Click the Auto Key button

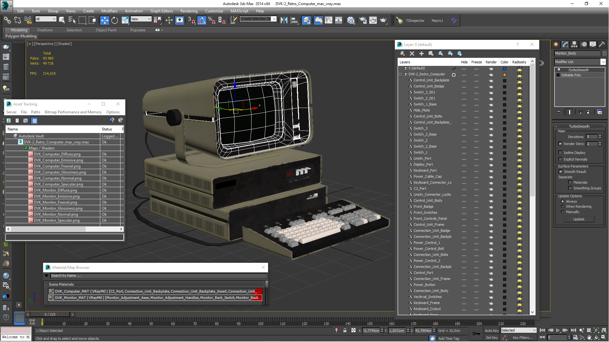pos(491,330)
